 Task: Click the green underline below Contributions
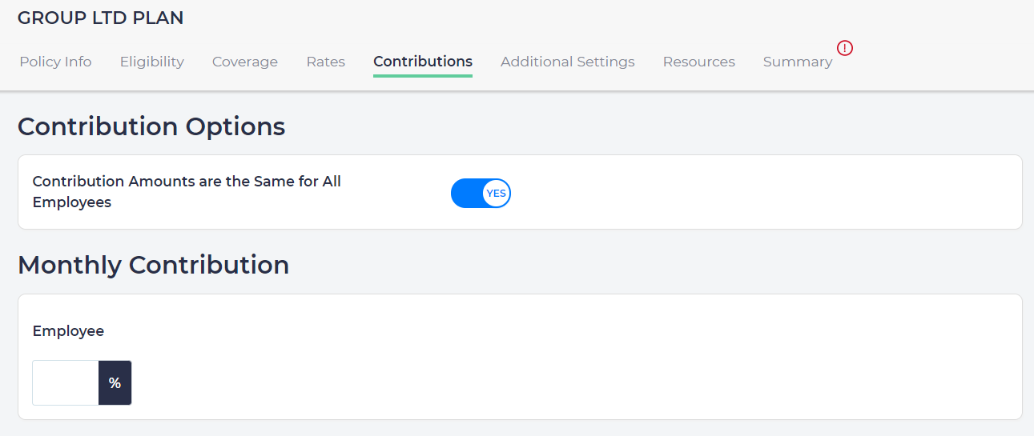tap(423, 76)
